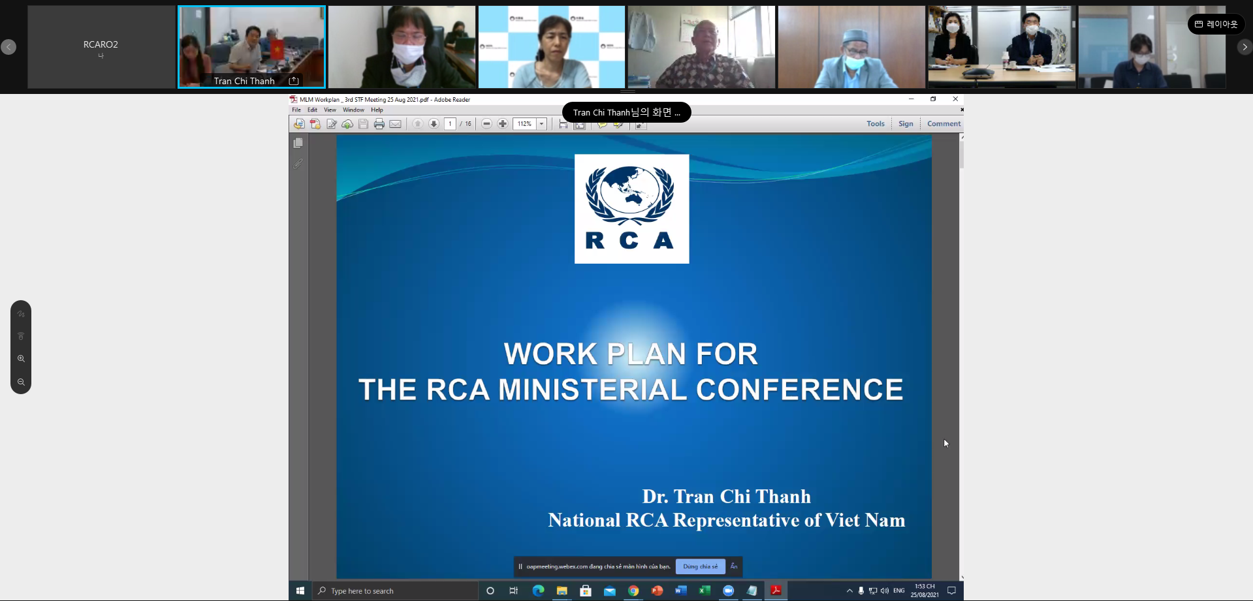Open the Window menu
Screen dimensions: 1253x601
[353, 110]
